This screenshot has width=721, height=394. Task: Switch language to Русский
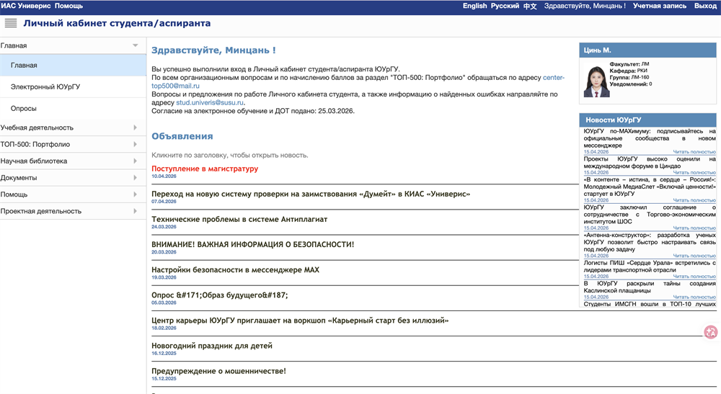click(x=505, y=6)
